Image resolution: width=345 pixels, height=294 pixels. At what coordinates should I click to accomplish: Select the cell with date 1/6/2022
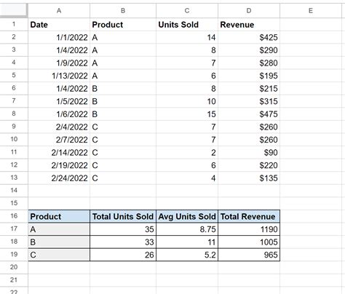click(x=59, y=114)
